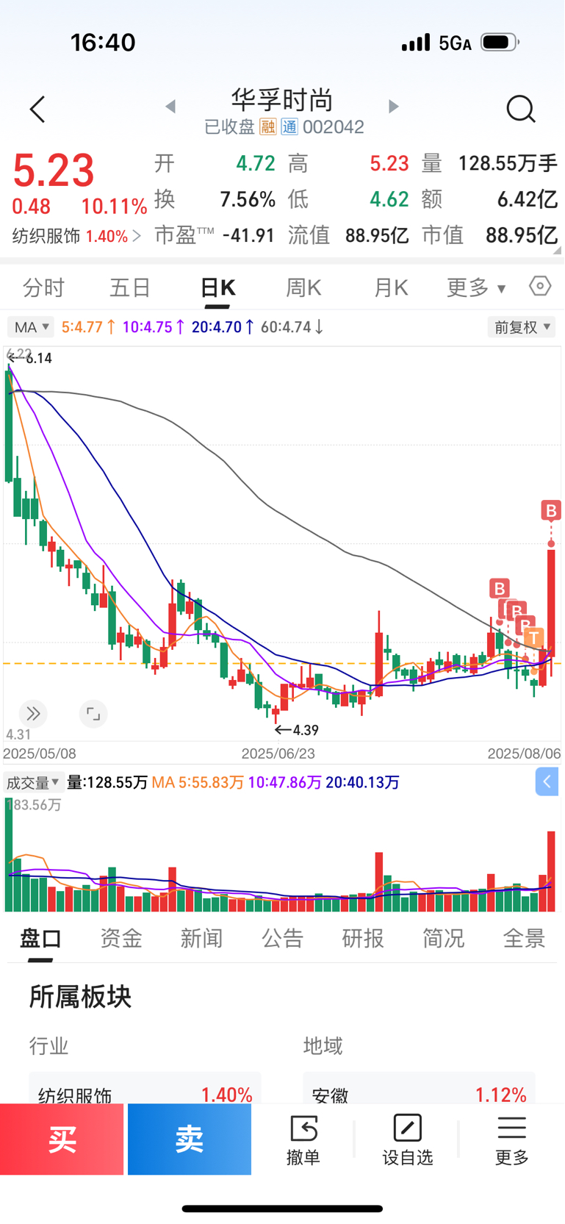This screenshot has height=1224, width=565.
Task: Tap the back arrow icon
Action: [x=37, y=109]
